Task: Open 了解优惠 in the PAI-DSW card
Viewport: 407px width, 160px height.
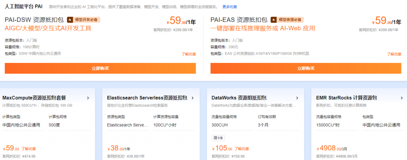Action: pos(188,54)
